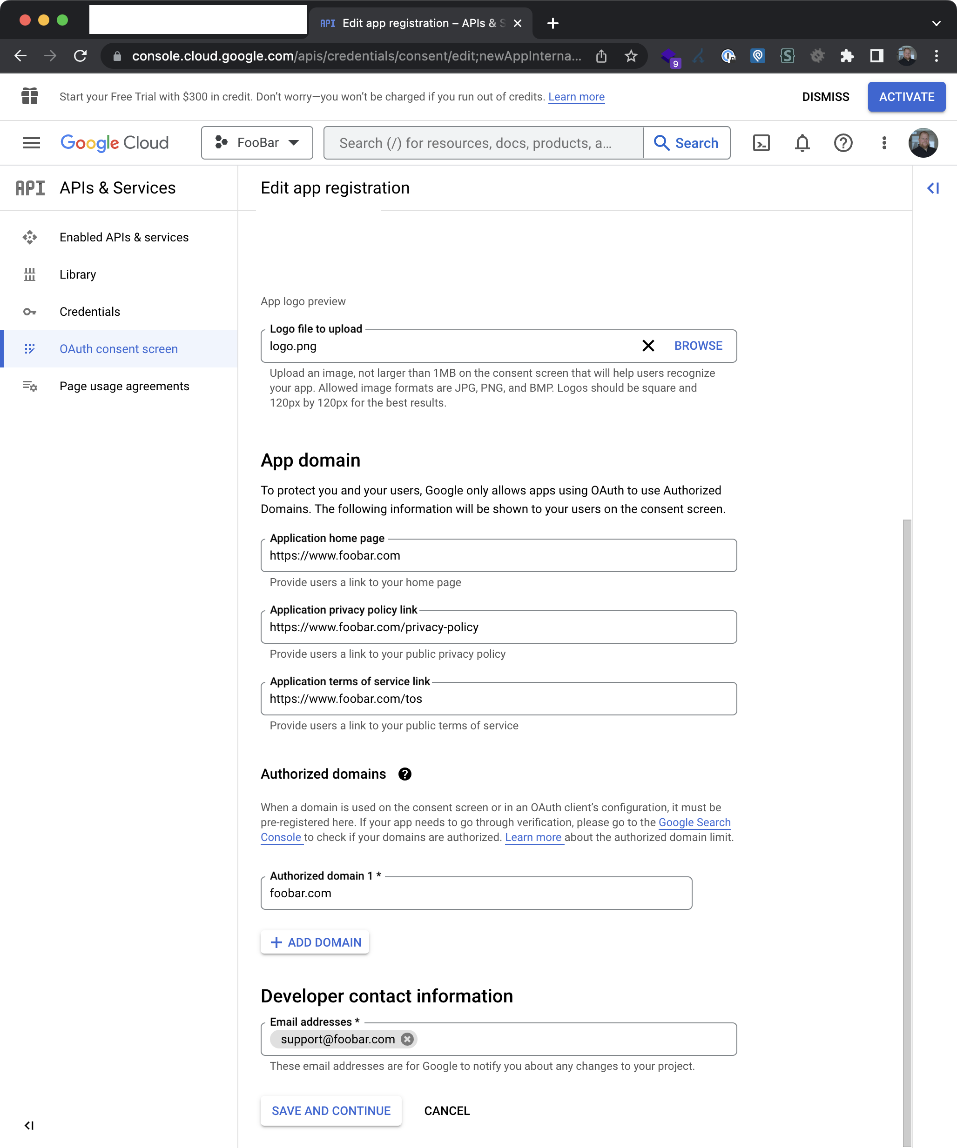The image size is (957, 1148).
Task: Toggle the right side info panel
Action: coord(933,188)
